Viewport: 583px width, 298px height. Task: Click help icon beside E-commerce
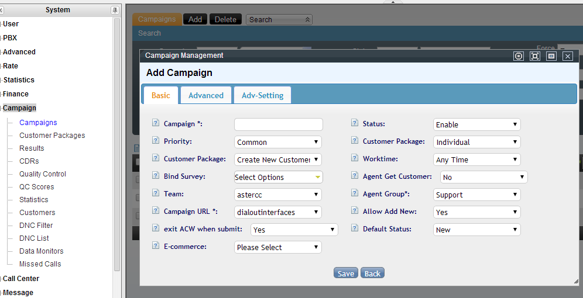(x=156, y=246)
